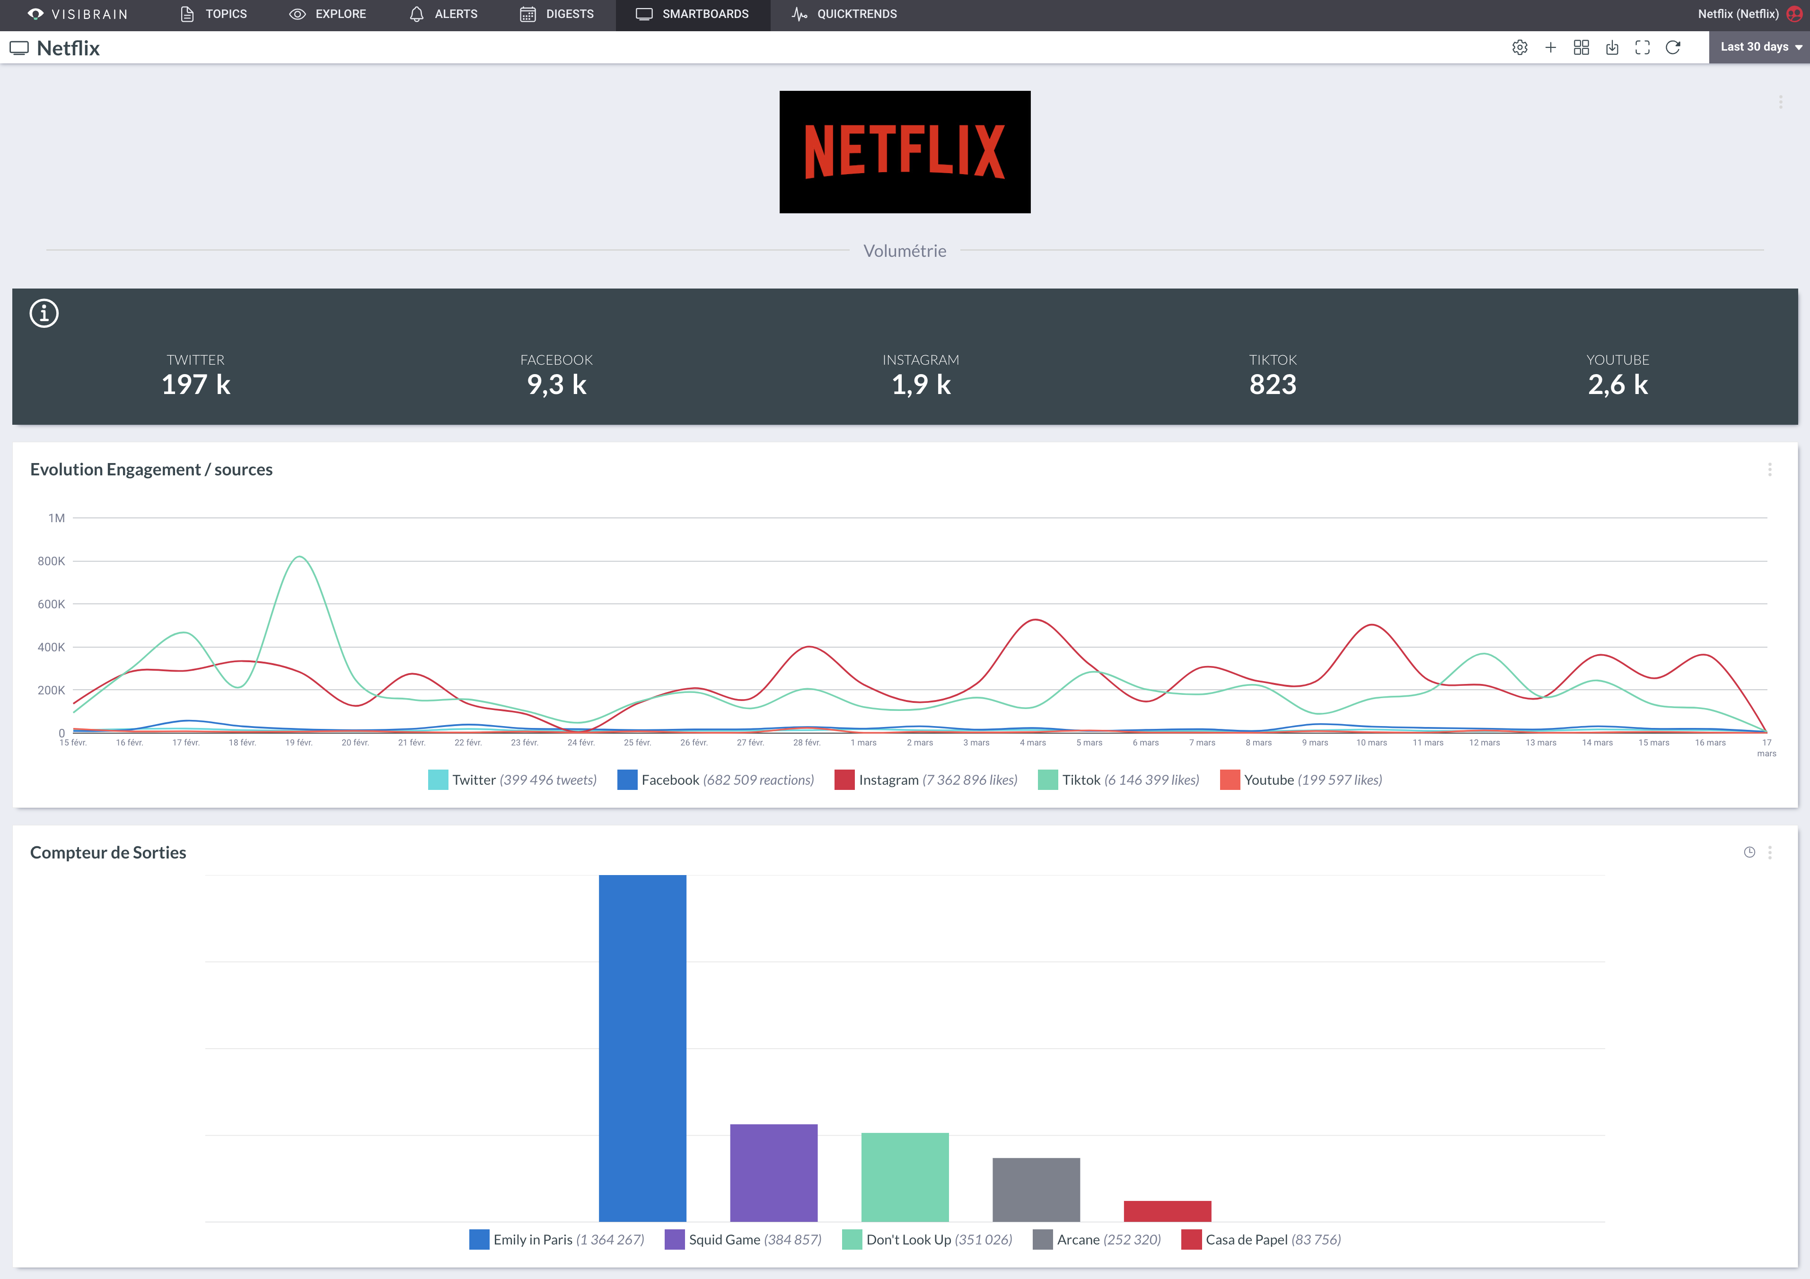The image size is (1810, 1279).
Task: Click the grey Arcane bar
Action: (x=1036, y=1190)
